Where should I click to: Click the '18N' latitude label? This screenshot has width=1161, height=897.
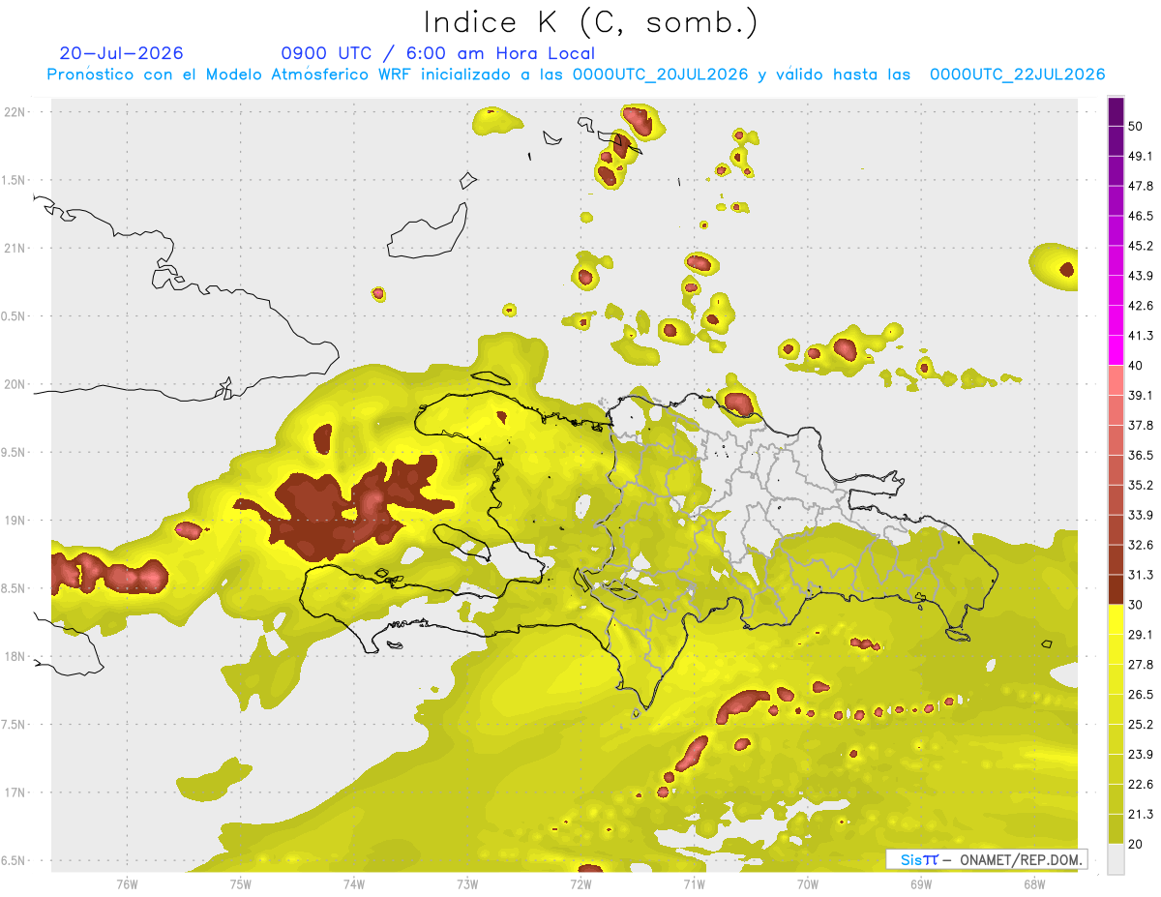tap(16, 656)
